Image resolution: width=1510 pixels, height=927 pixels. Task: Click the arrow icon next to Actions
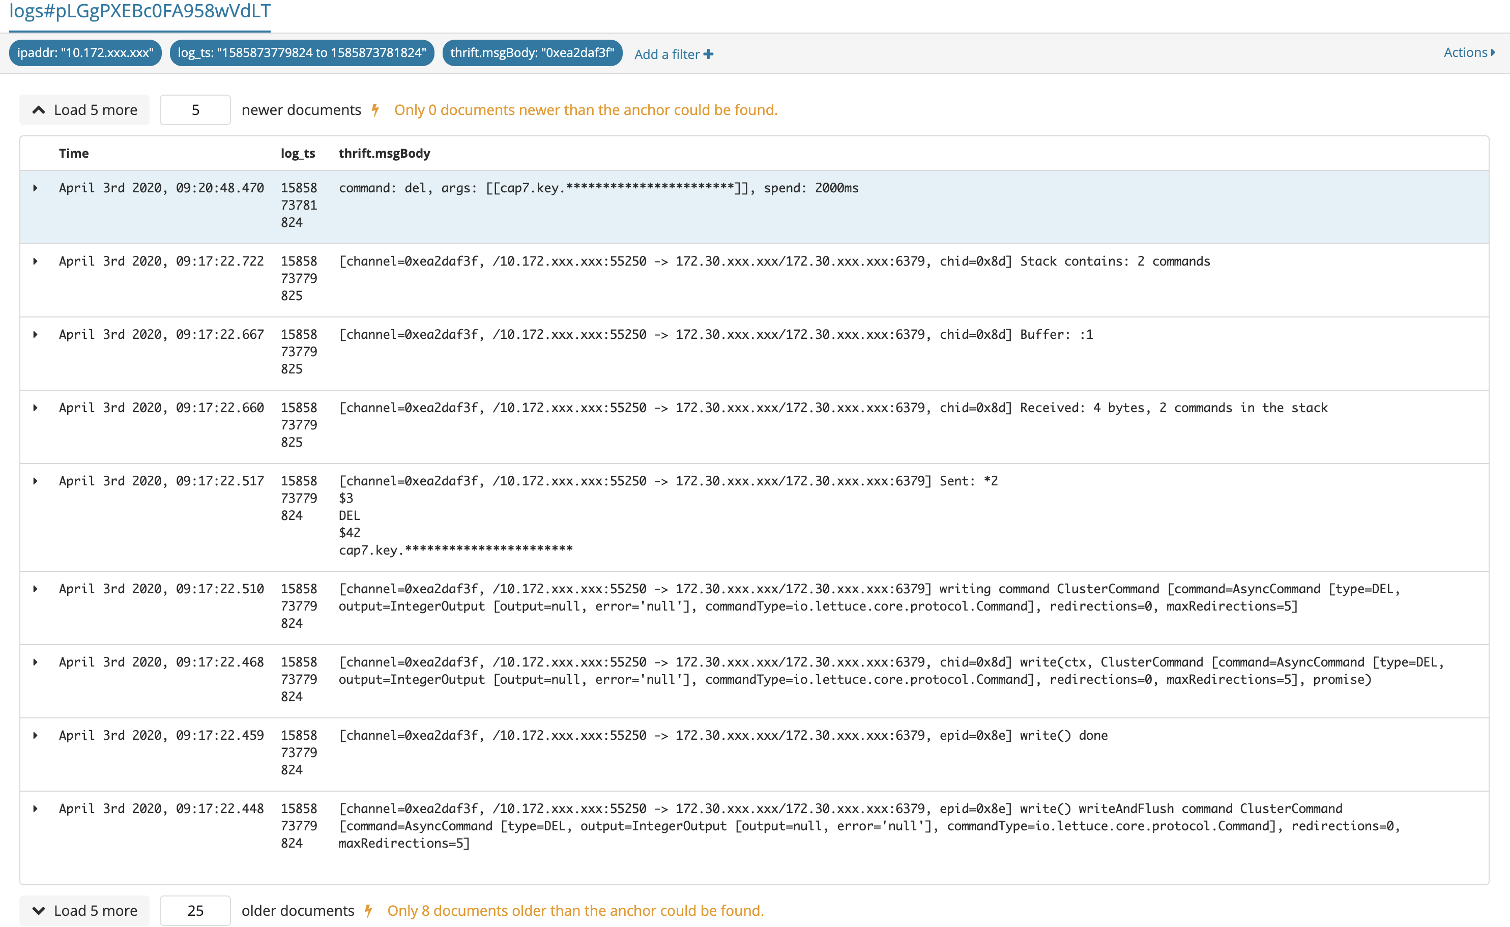(1492, 52)
